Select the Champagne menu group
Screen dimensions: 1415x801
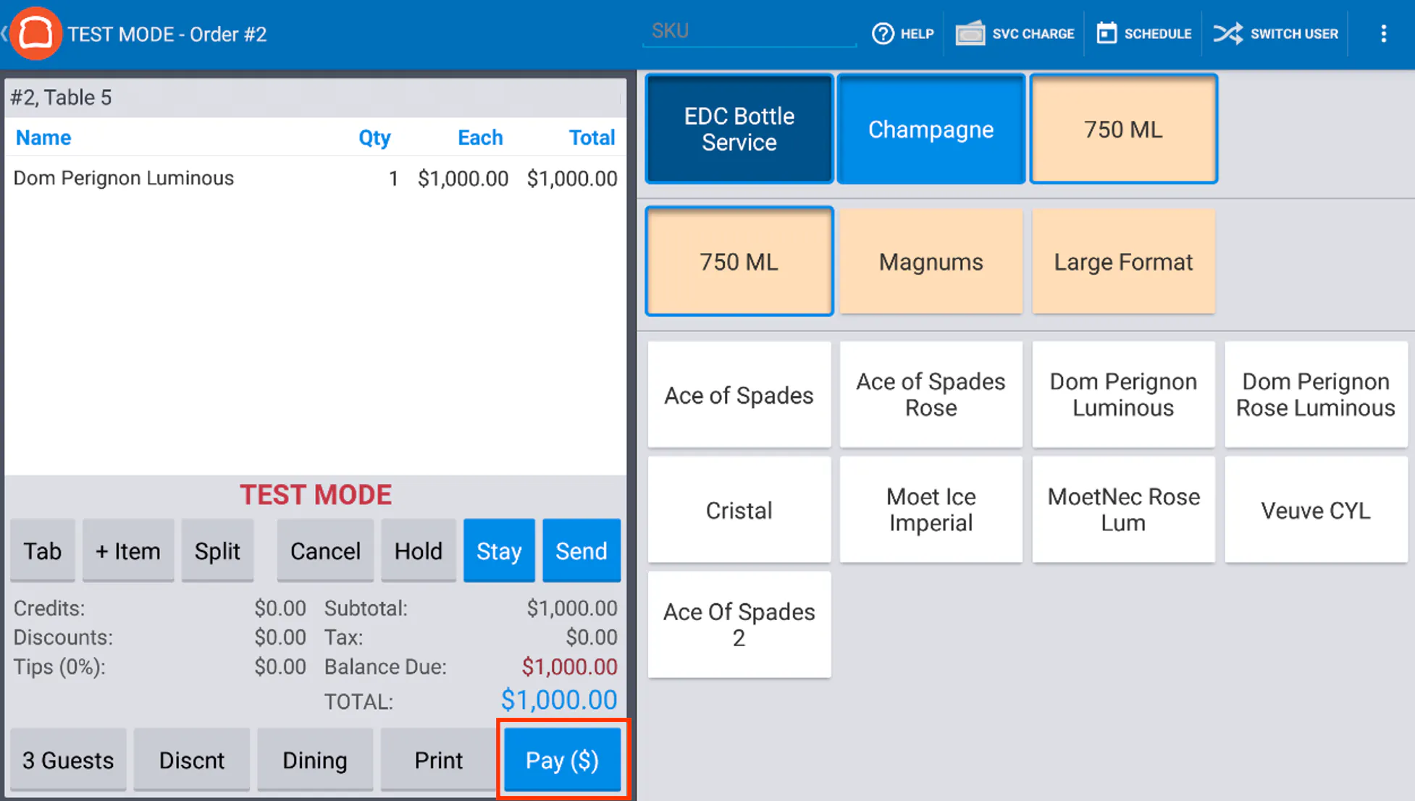pos(931,129)
